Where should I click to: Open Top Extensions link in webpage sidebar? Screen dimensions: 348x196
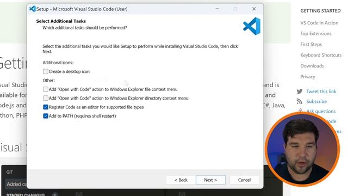pyautogui.click(x=316, y=34)
